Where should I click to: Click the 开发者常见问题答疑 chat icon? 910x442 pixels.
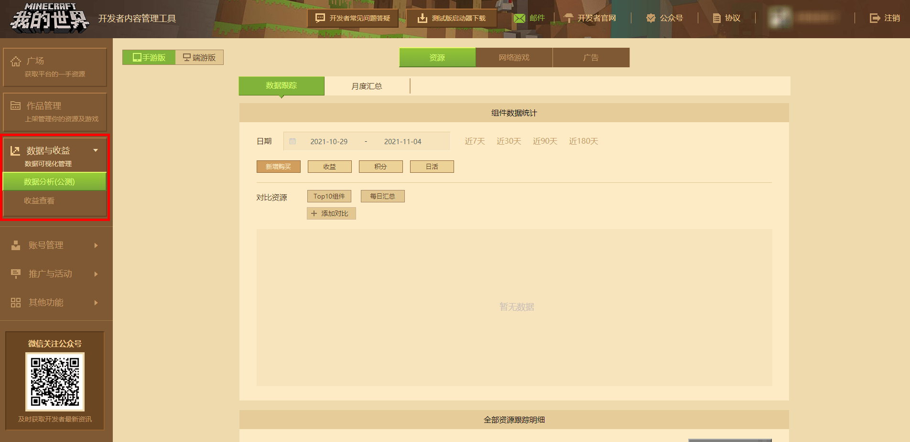320,18
